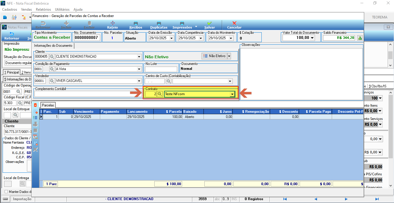
Task: Click the Cancelar red X icon
Action: tap(234, 23)
